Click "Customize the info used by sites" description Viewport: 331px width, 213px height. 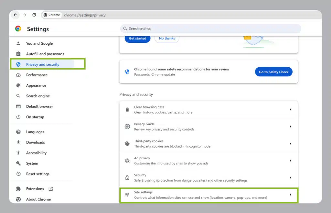pyautogui.click(x=171, y=163)
